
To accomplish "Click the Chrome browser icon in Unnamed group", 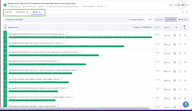I will [184, 26].
